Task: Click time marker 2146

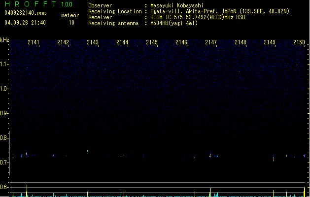Action: [x=181, y=42]
